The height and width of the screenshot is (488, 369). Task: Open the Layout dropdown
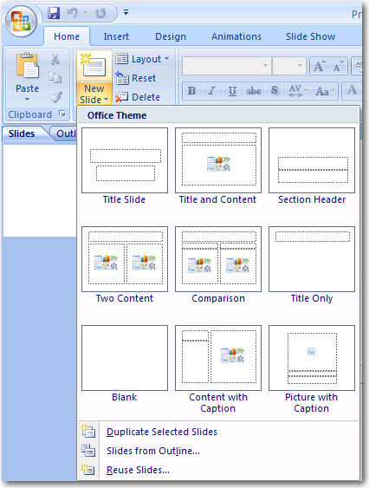[143, 59]
